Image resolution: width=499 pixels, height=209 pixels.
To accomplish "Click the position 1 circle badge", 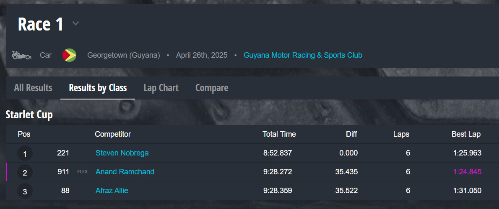I will pyautogui.click(x=25, y=153).
